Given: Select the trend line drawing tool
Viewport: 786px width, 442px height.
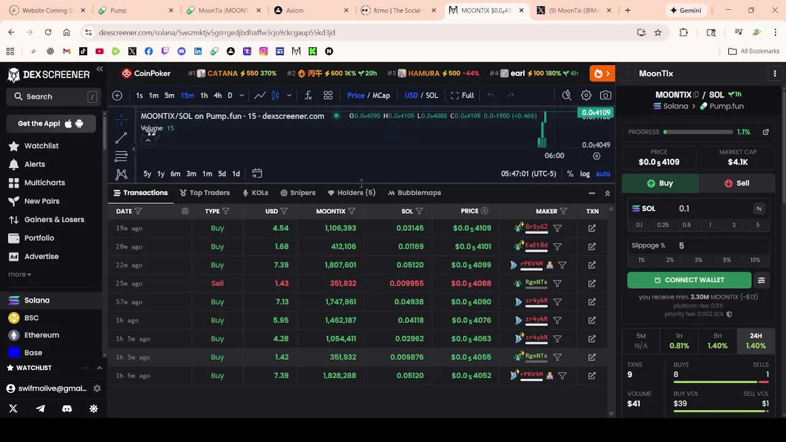Looking at the screenshot, I should 121,138.
